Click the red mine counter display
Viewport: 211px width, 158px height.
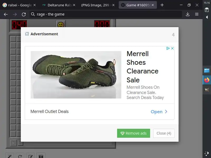coord(19,24)
